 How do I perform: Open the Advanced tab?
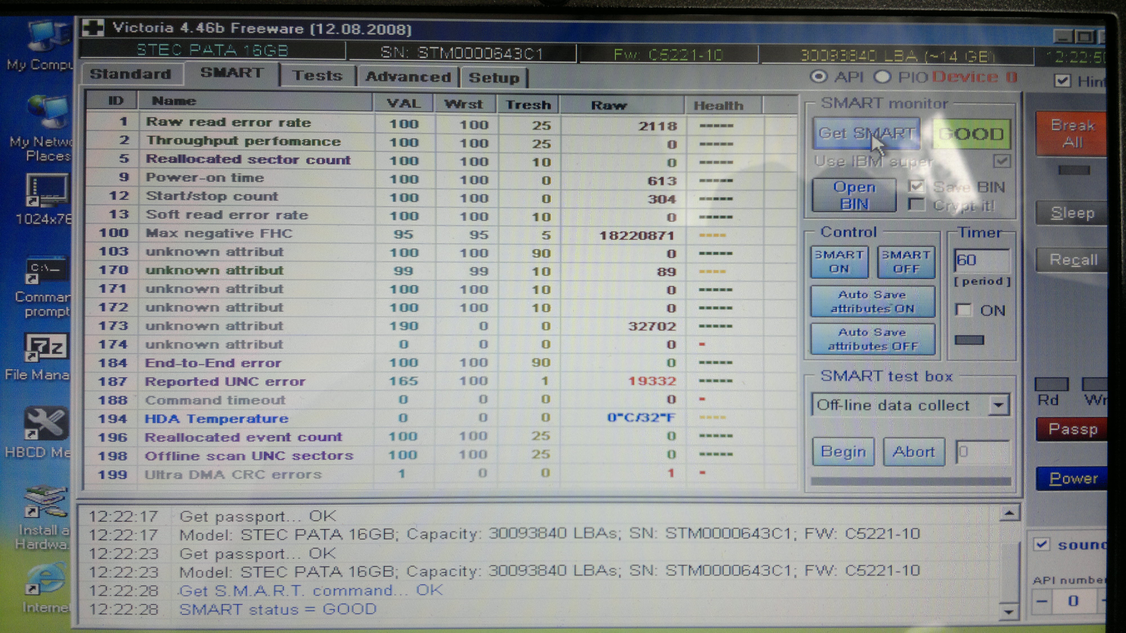coord(408,77)
